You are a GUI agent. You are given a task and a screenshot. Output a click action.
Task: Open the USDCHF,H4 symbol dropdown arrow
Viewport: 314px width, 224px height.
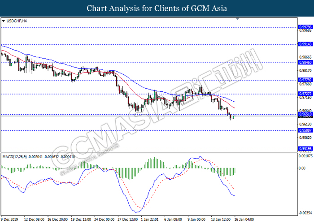pyautogui.click(x=4, y=21)
